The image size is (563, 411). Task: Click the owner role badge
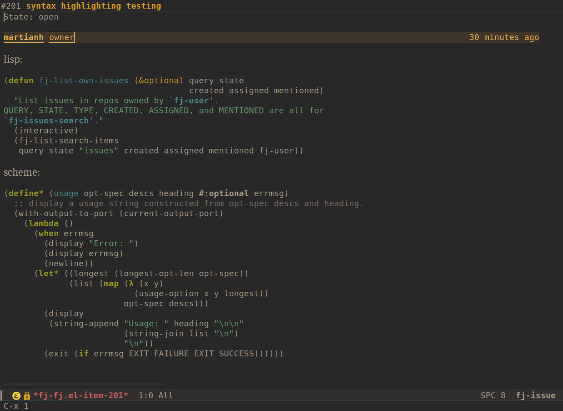[61, 37]
